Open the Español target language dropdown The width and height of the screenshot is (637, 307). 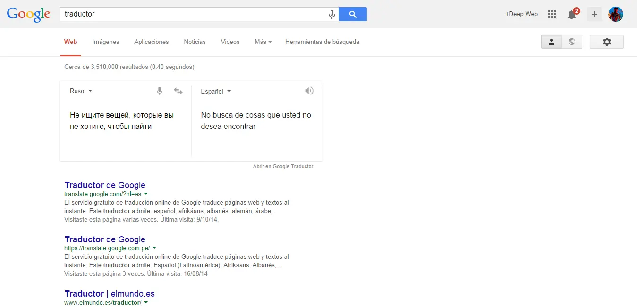click(216, 91)
